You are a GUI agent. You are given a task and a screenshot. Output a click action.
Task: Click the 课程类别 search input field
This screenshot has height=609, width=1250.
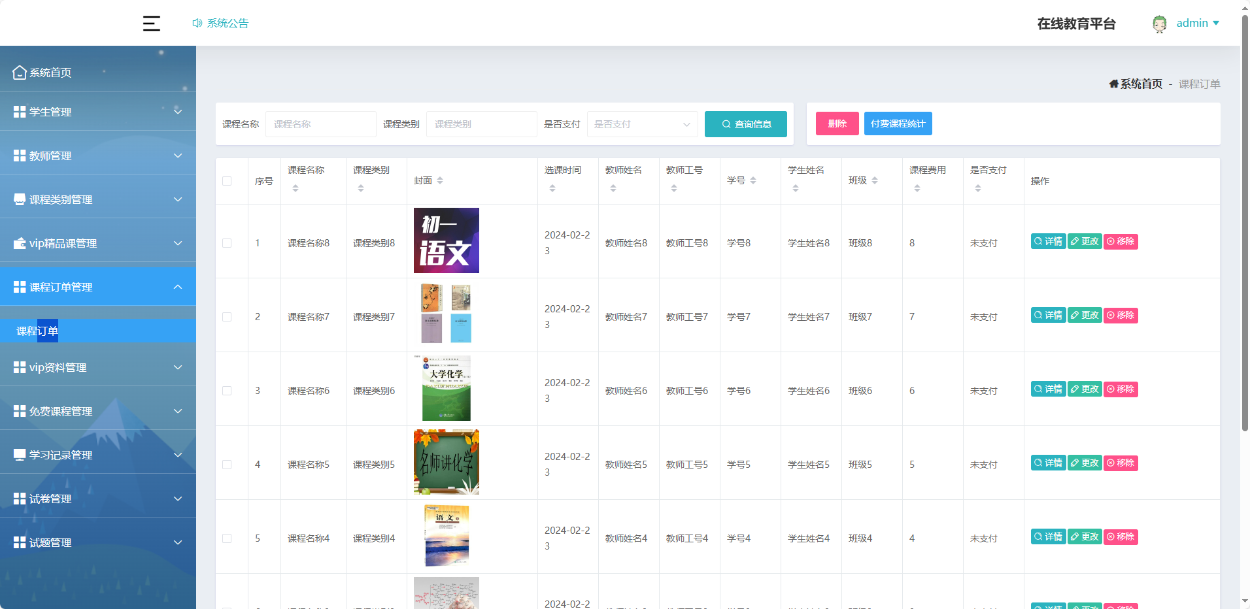[482, 124]
